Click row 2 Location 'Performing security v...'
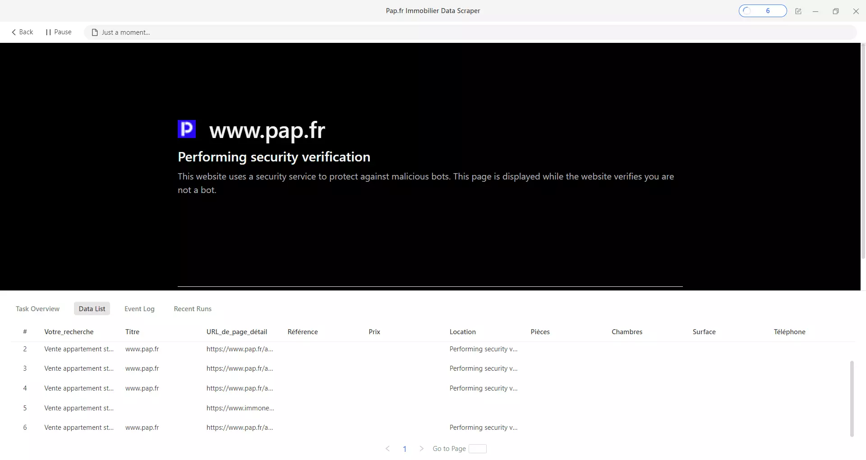The height and width of the screenshot is (460, 866). pyautogui.click(x=484, y=349)
